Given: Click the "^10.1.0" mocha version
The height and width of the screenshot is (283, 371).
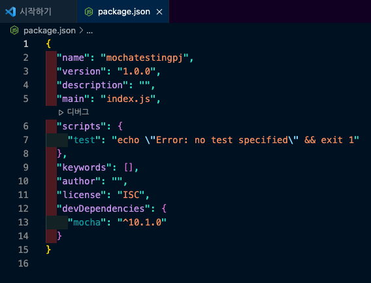Looking at the screenshot, I should (142, 222).
